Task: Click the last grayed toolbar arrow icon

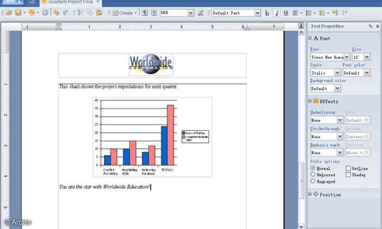Action: click(344, 13)
